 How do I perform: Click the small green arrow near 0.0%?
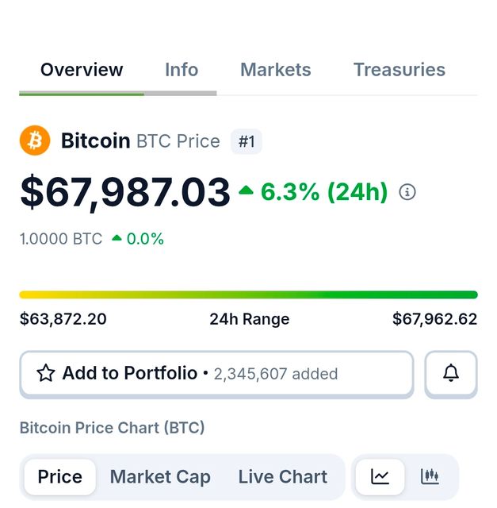pyautogui.click(x=117, y=238)
